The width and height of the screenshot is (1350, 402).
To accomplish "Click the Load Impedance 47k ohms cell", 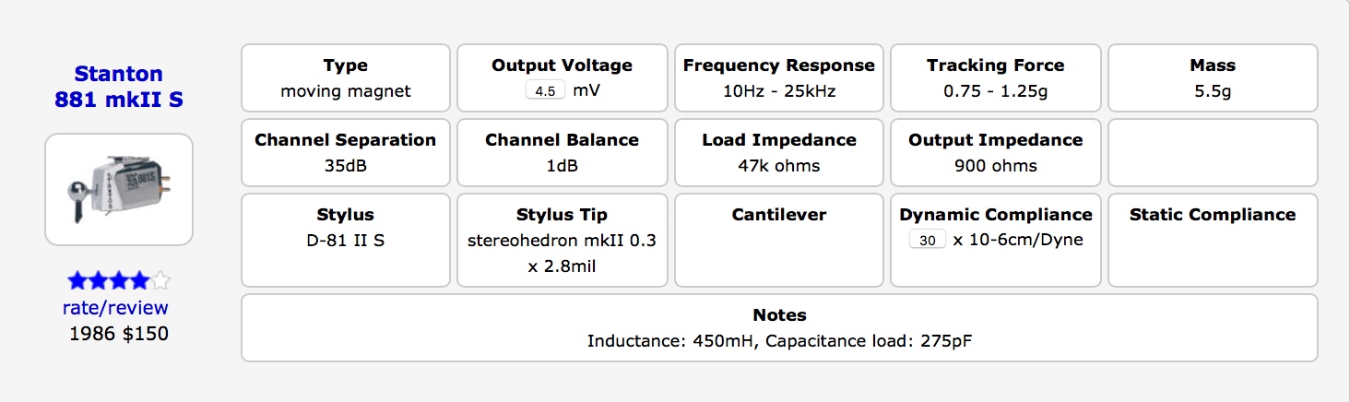I will pos(779,152).
